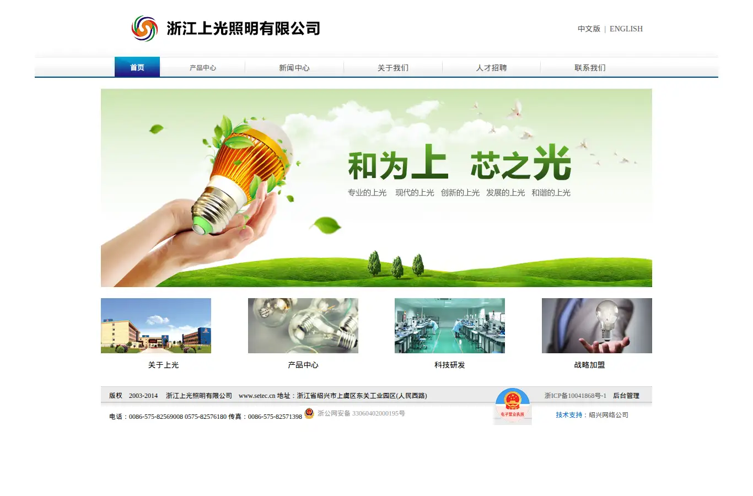
Task: Click the 版权 2003-2014 copyright text
Action: pos(133,396)
